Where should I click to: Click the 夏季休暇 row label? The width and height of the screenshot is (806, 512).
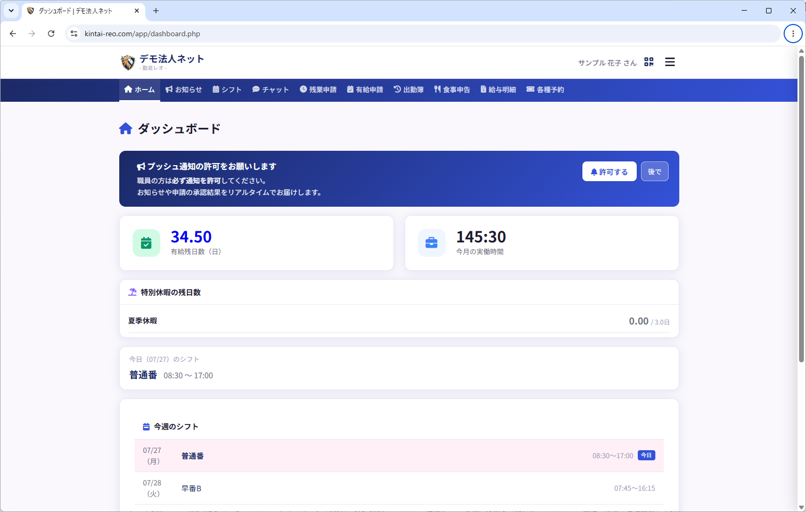143,321
